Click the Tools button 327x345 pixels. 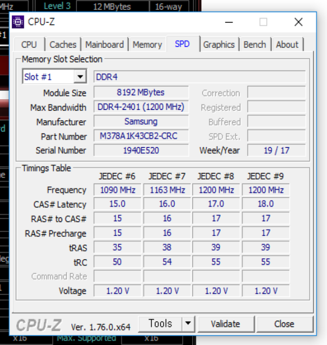[160, 323]
